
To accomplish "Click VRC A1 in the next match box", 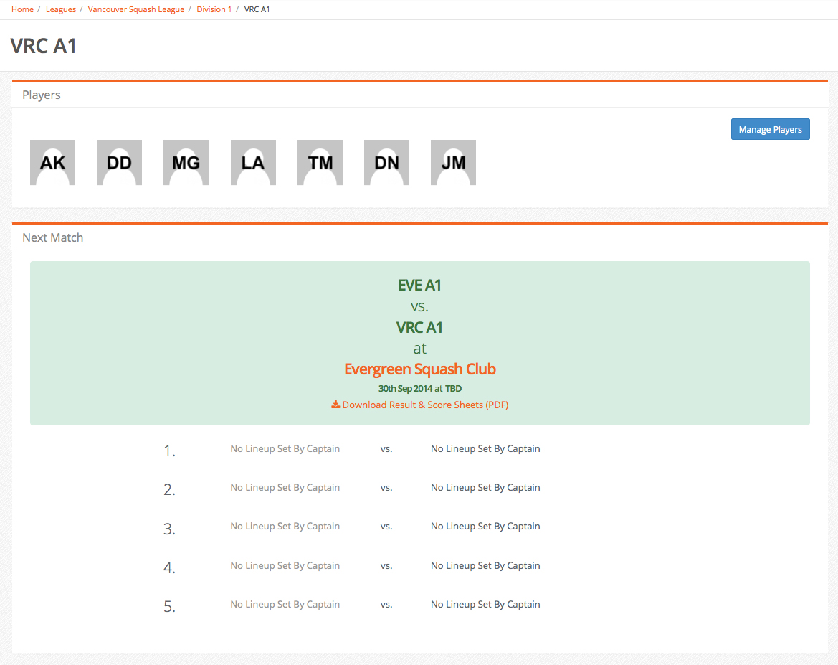I will pos(419,327).
